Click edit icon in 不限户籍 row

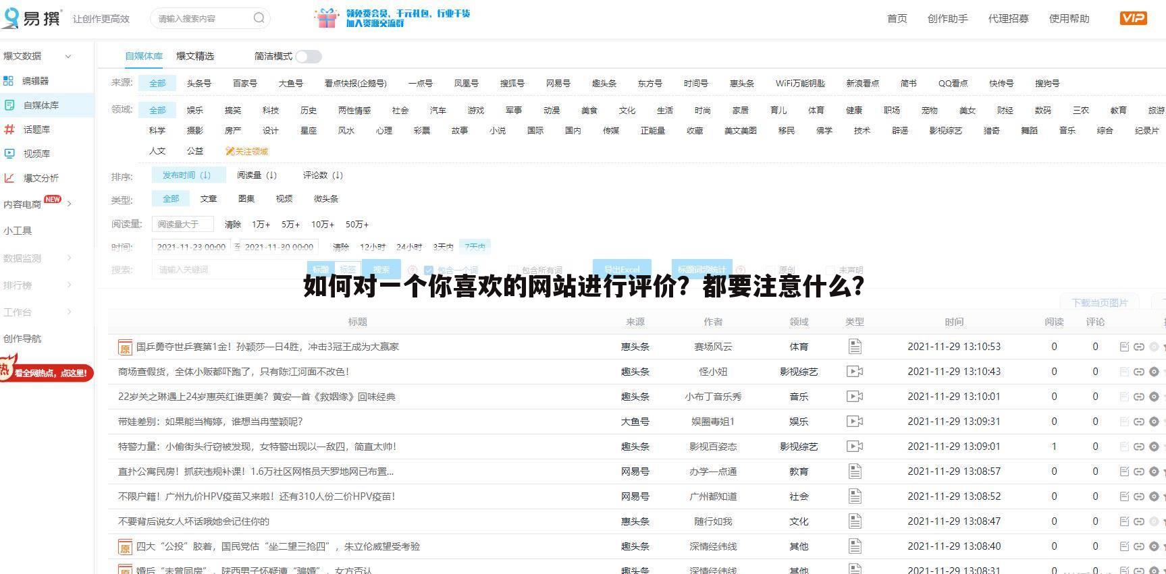(x=1124, y=496)
